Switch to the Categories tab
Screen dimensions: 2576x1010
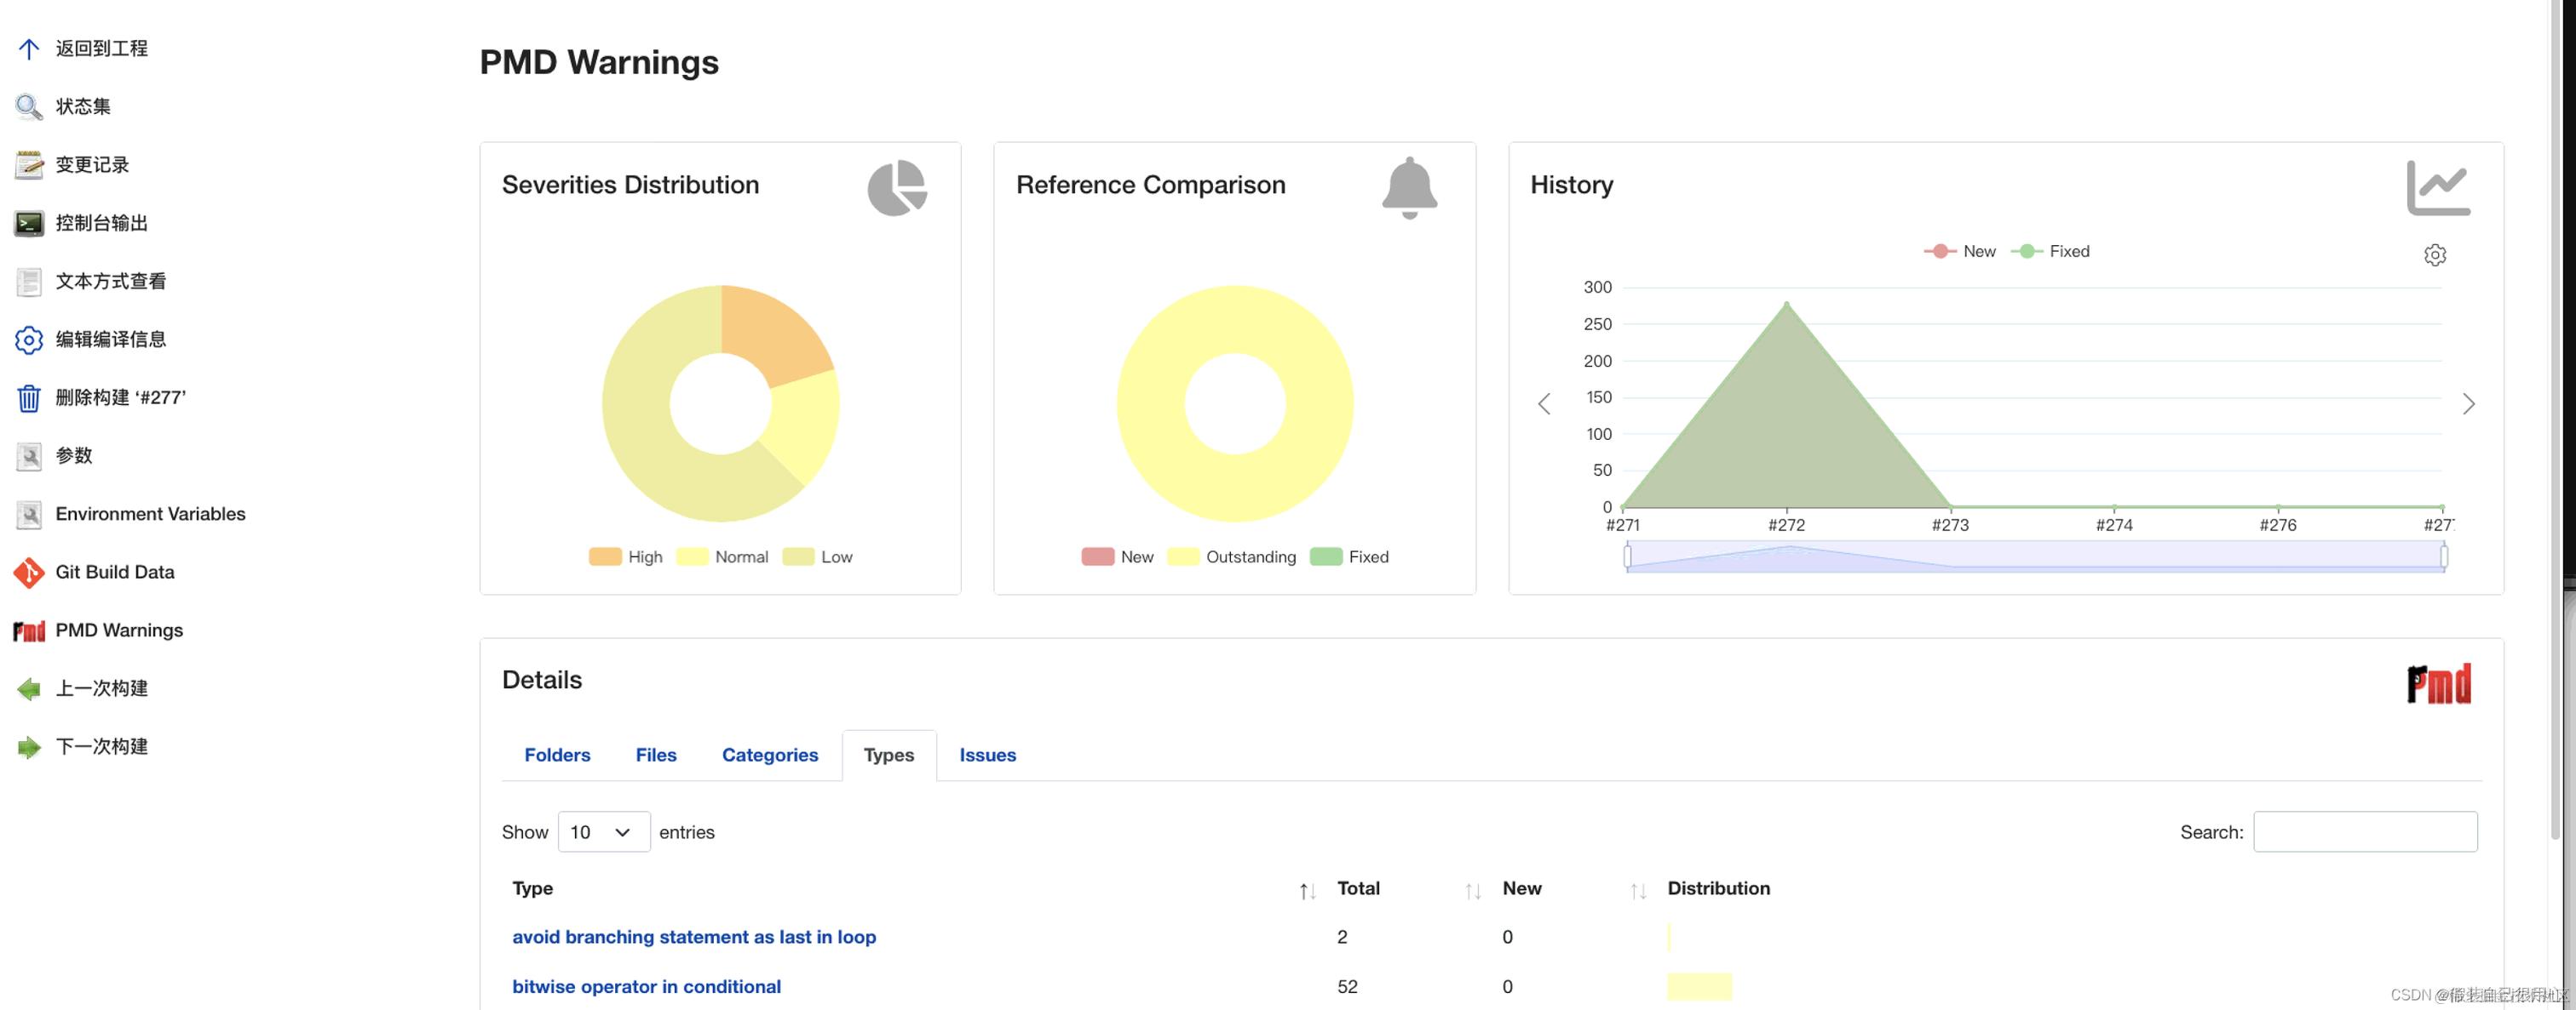tap(769, 756)
